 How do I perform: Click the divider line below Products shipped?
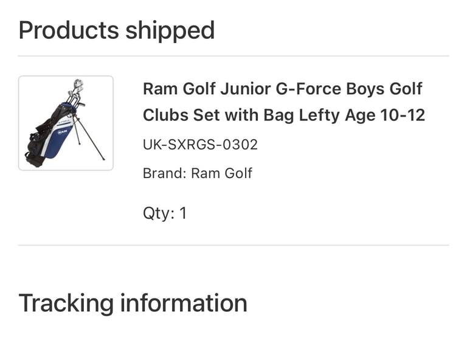coord(233,56)
